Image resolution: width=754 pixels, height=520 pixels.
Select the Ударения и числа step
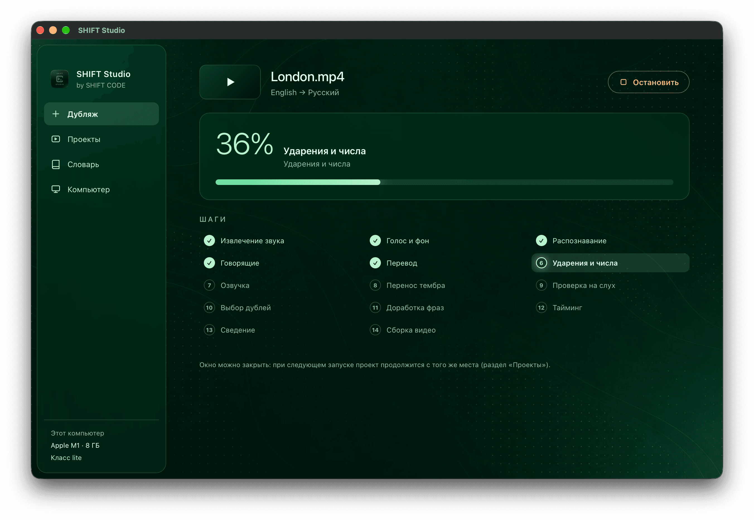(610, 263)
